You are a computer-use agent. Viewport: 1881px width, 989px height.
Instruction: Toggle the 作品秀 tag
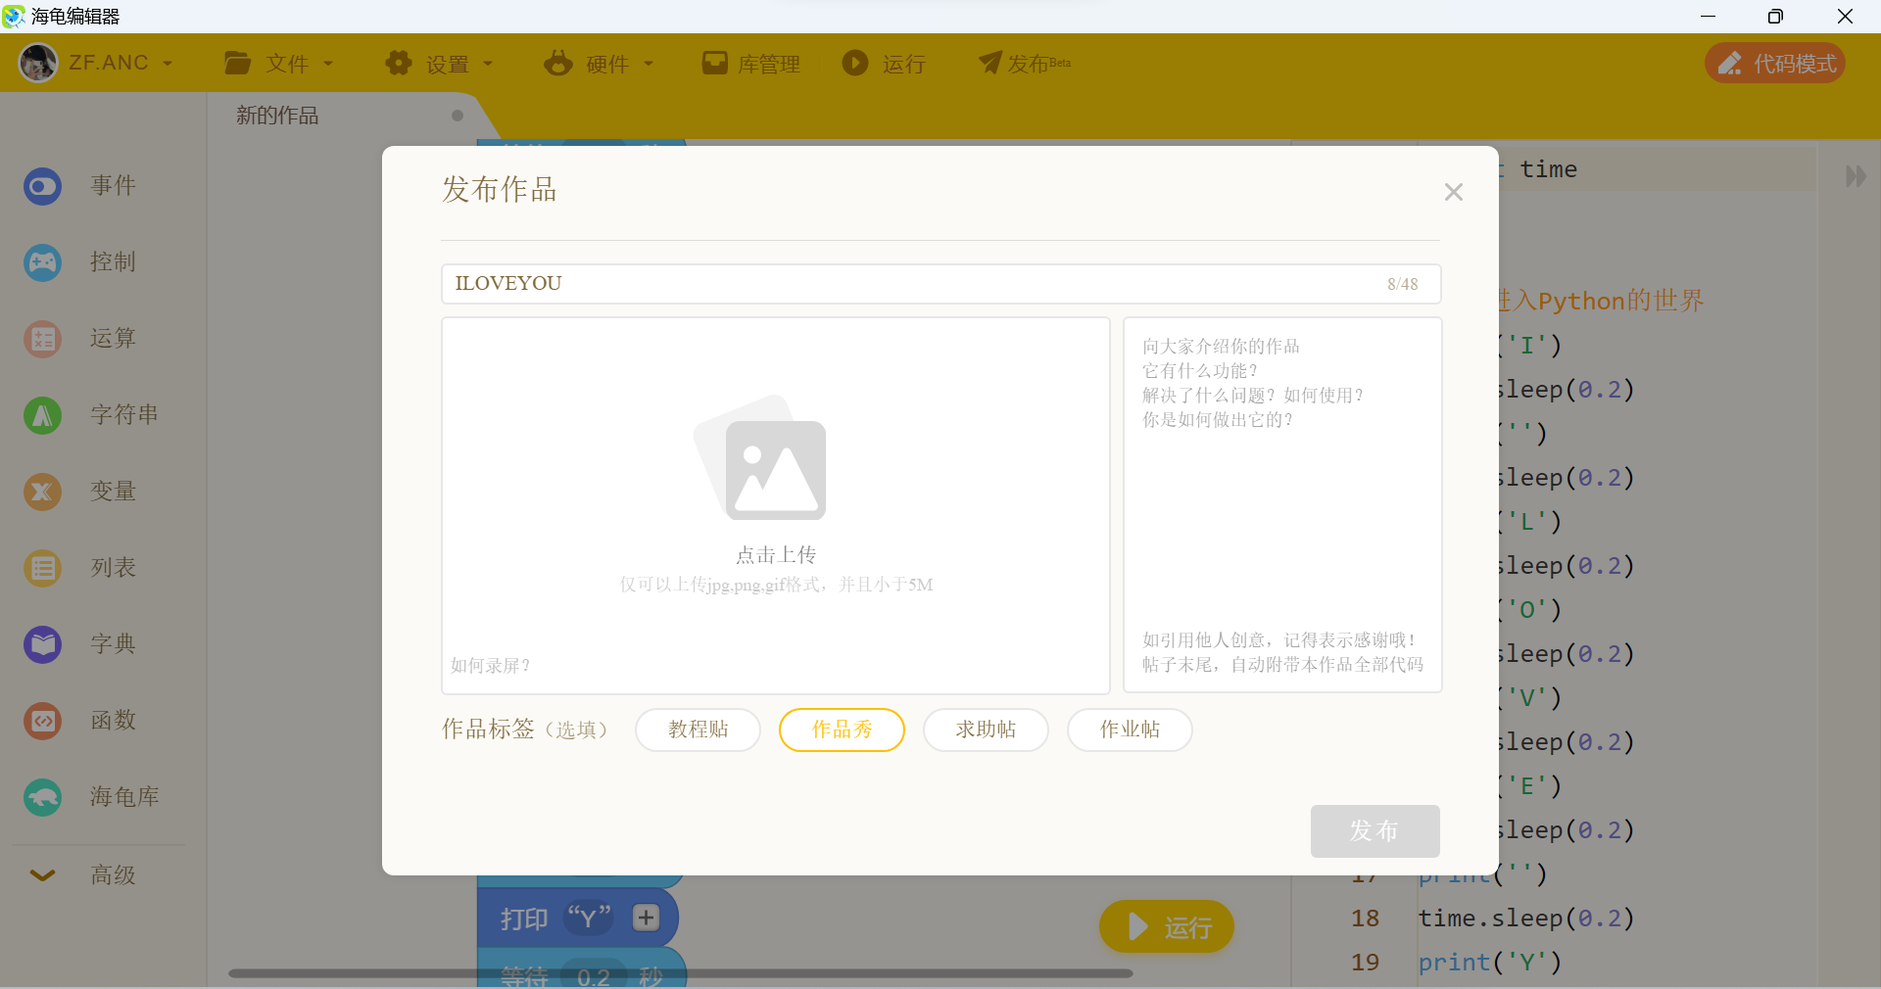pyautogui.click(x=842, y=730)
